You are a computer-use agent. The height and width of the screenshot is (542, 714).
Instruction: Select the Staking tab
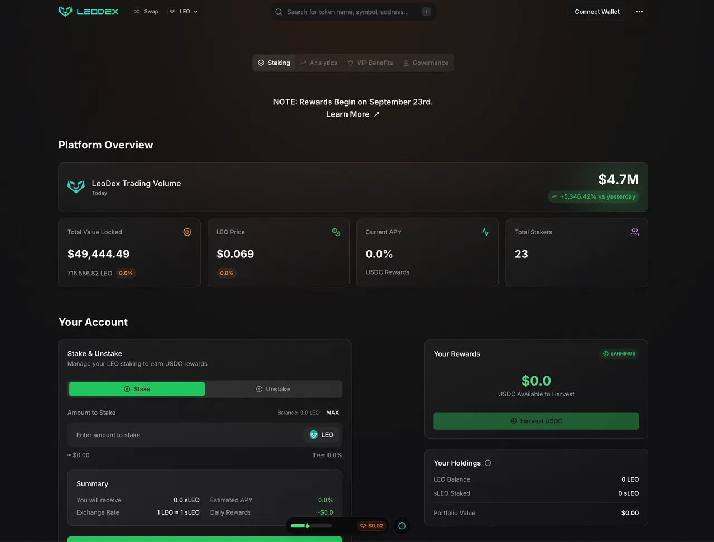[274, 63]
